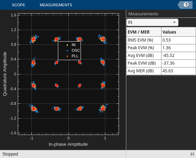
Task: Toggle visibility of OSC legend entry
Action: (76, 50)
